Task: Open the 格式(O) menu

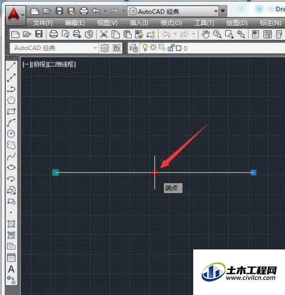Action: [172, 23]
